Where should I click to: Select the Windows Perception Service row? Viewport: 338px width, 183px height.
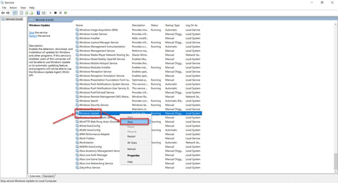pos(138,72)
